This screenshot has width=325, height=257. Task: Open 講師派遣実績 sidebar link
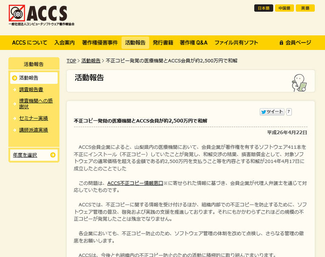pos(33,130)
